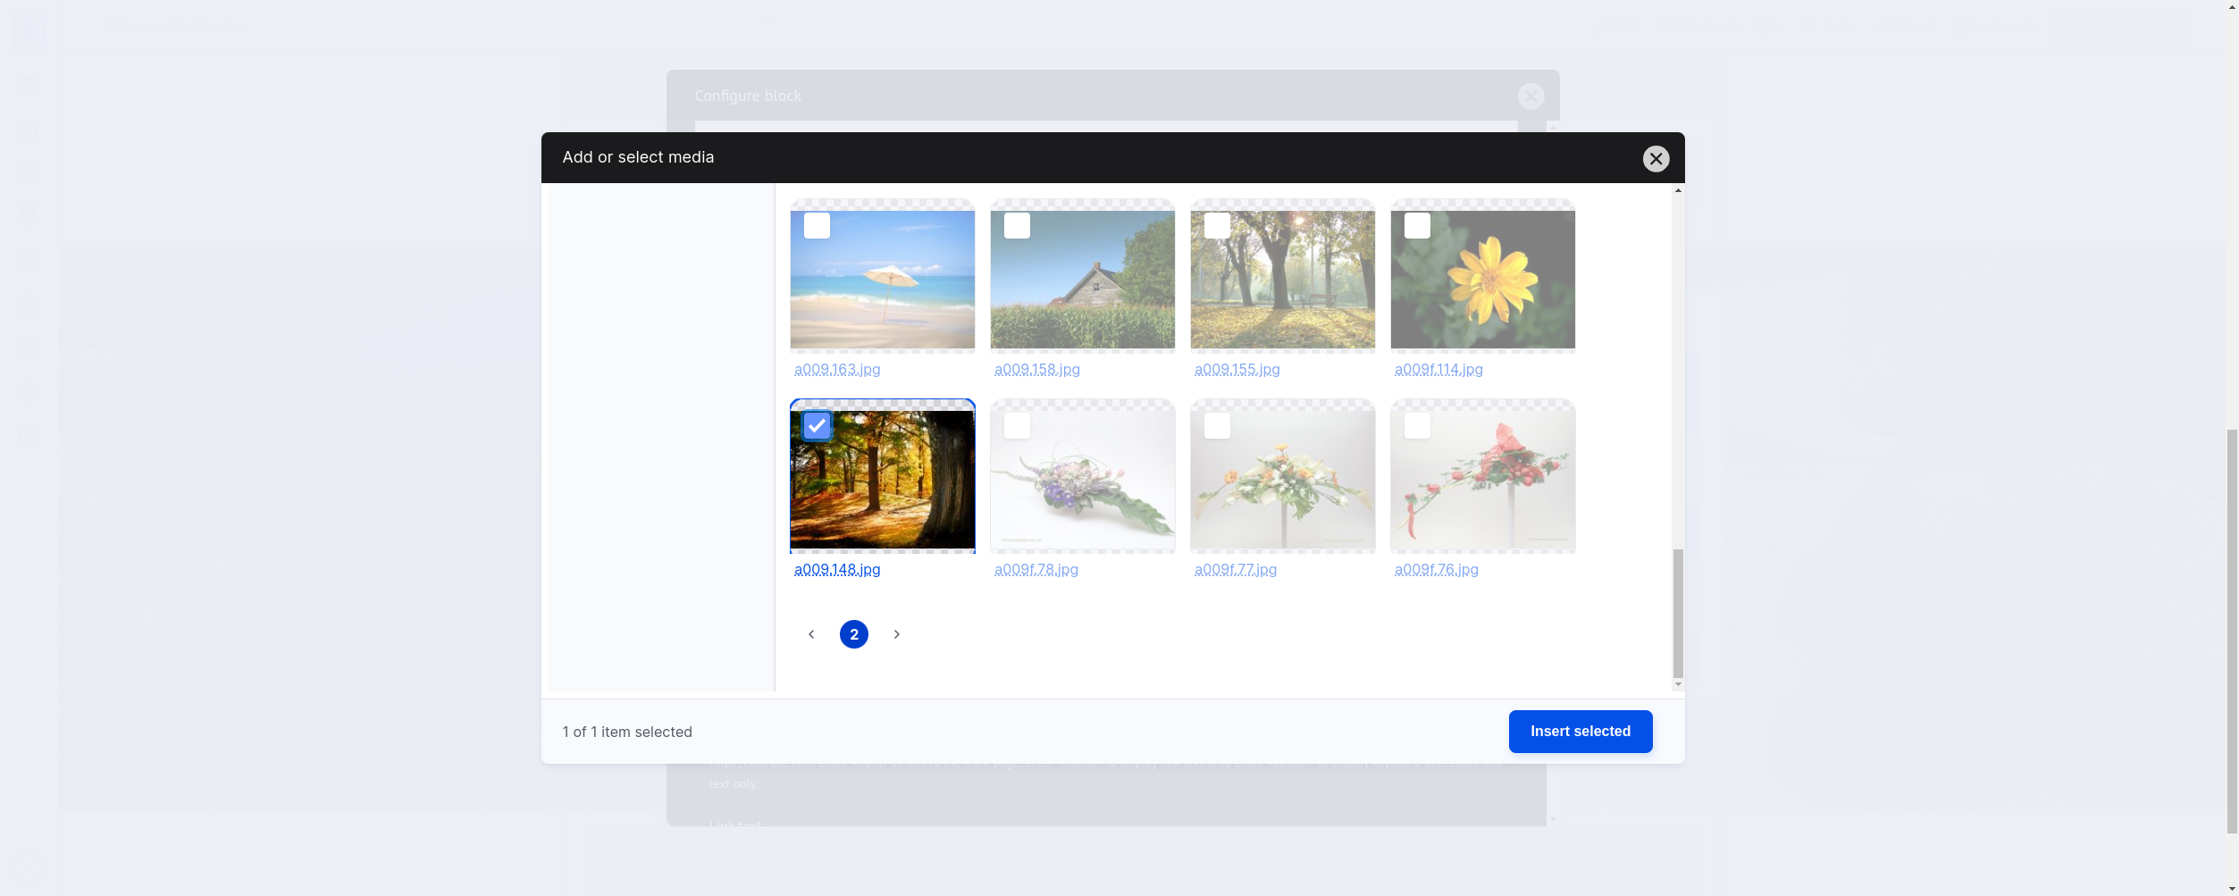This screenshot has height=896, width=2239.
Task: Open a009f.76.jpg filename link
Action: pyautogui.click(x=1436, y=570)
